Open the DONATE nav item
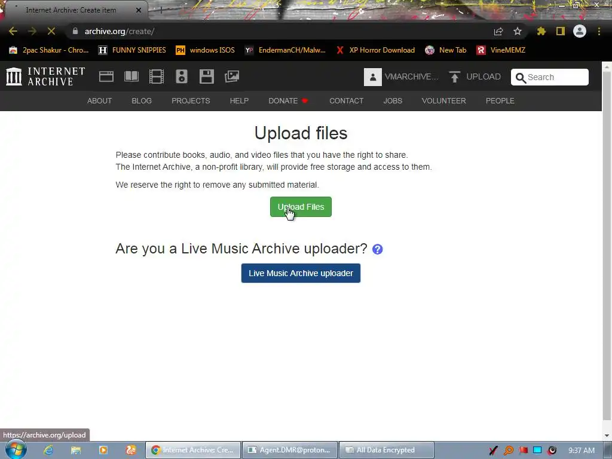The width and height of the screenshot is (612, 459). click(x=288, y=100)
